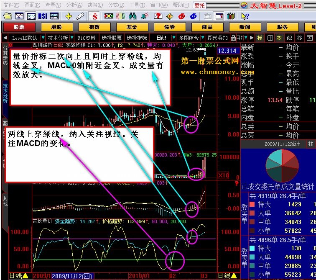Select the ruler measurement tool icon
Image resolution: width=316 pixels, height=280 pixels.
click(x=80, y=16)
